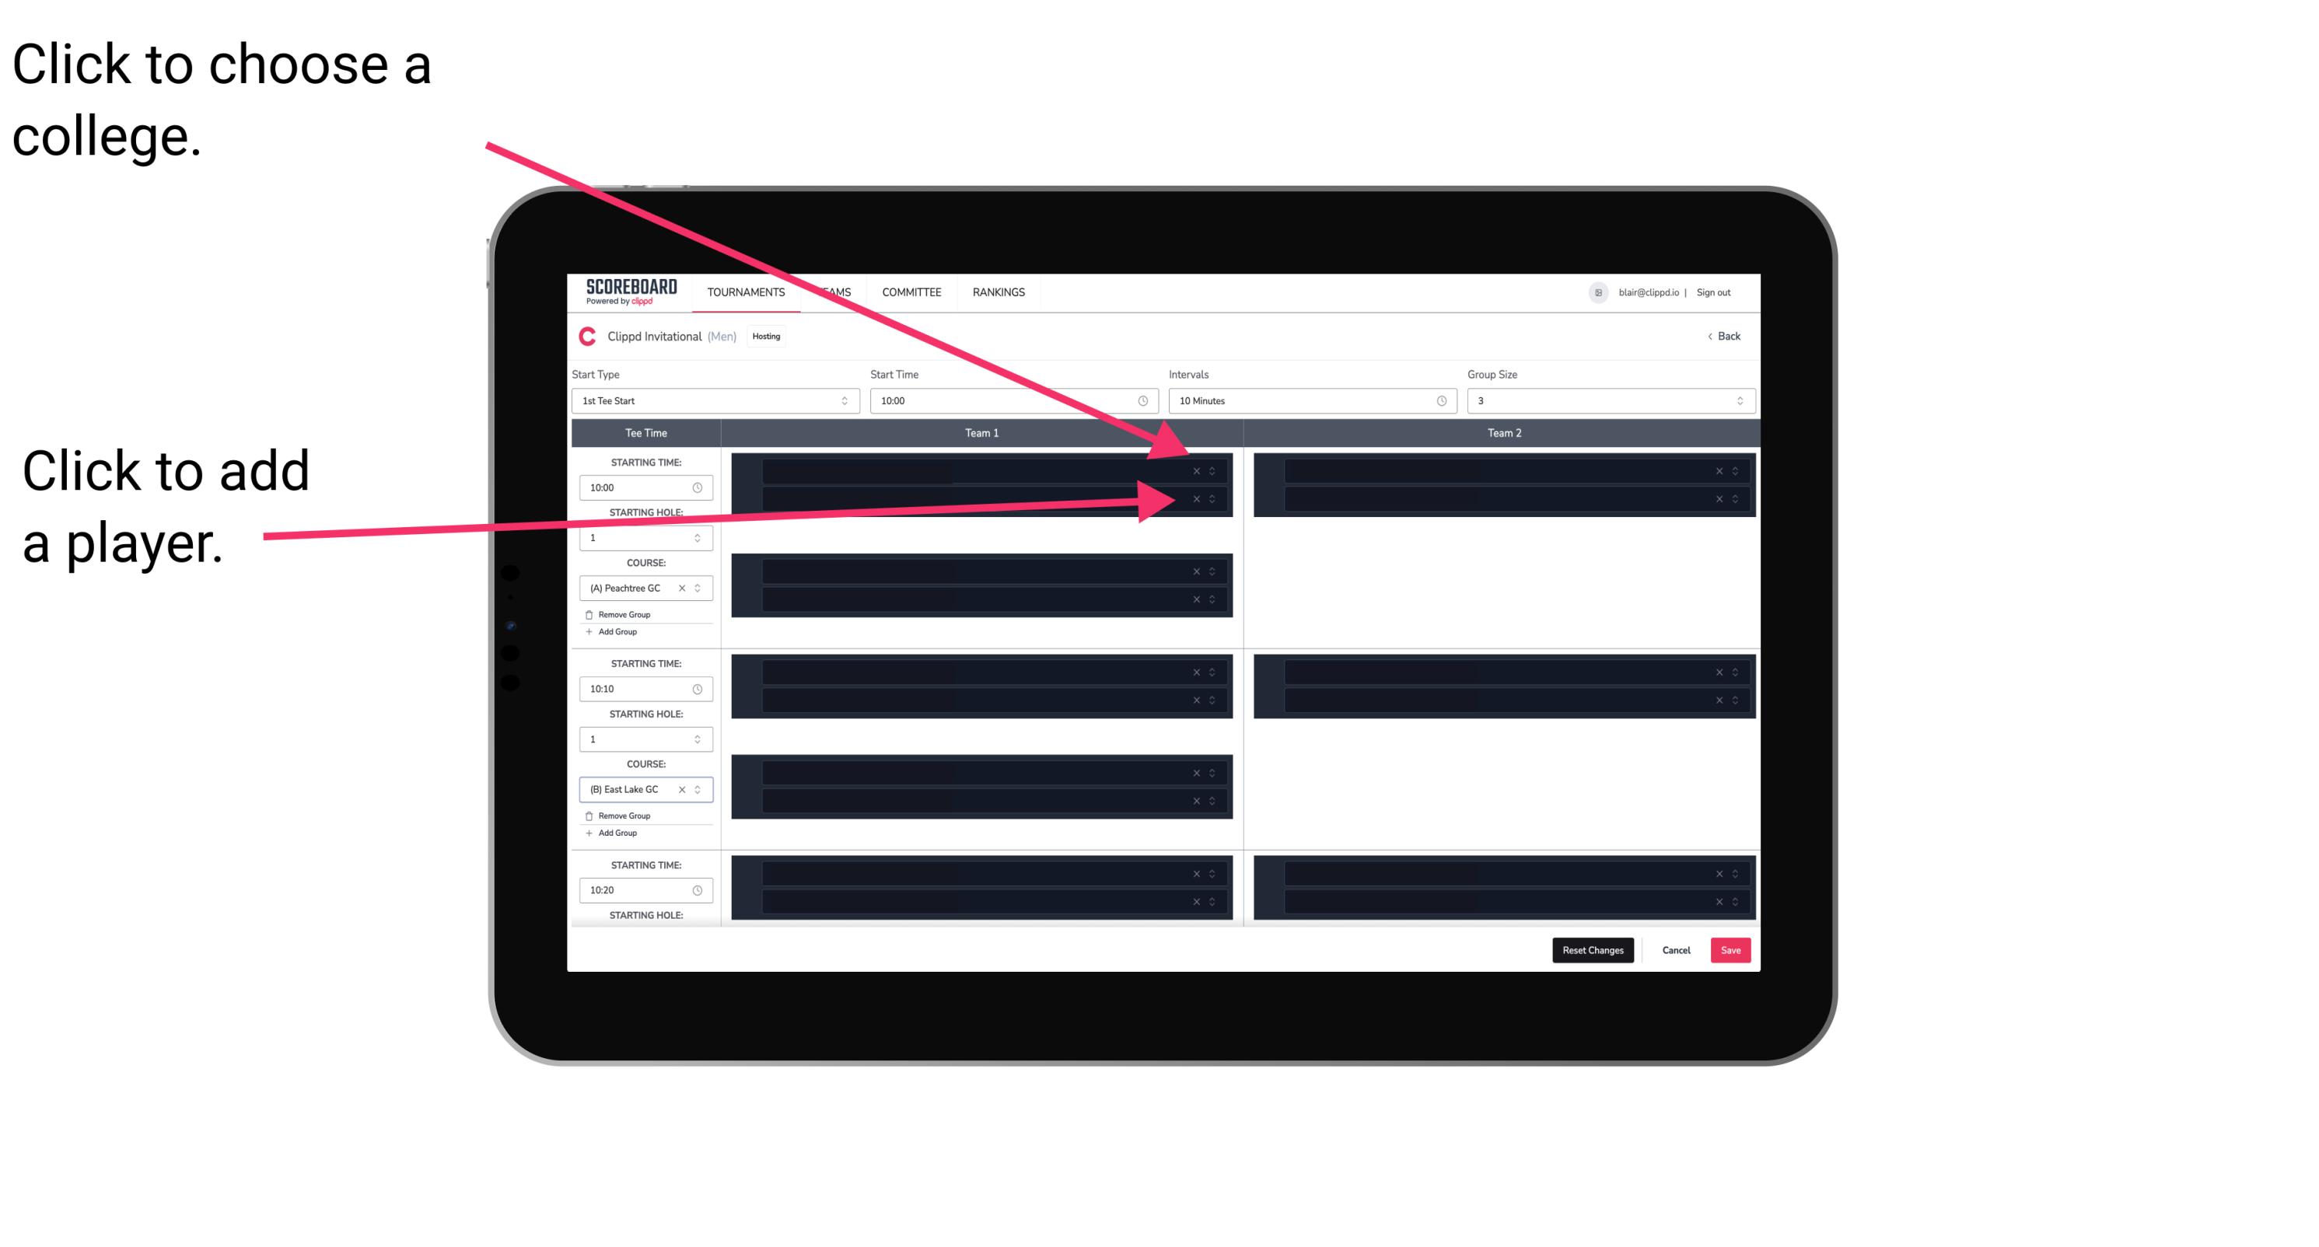Click the settings icon next to Intervals field
Viewport: 2319px width, 1247px height.
[x=1437, y=400]
